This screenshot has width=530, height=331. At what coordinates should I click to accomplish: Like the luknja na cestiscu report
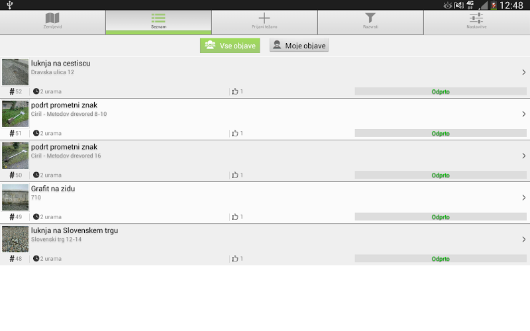(235, 91)
